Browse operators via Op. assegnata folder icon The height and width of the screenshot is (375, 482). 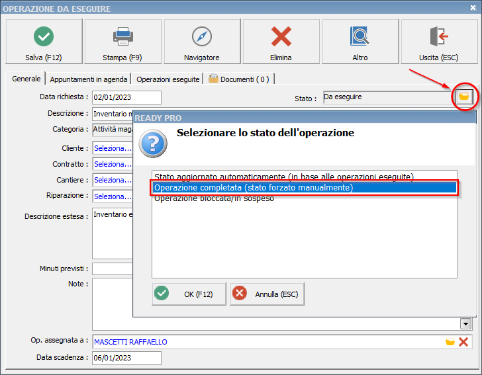(x=450, y=342)
